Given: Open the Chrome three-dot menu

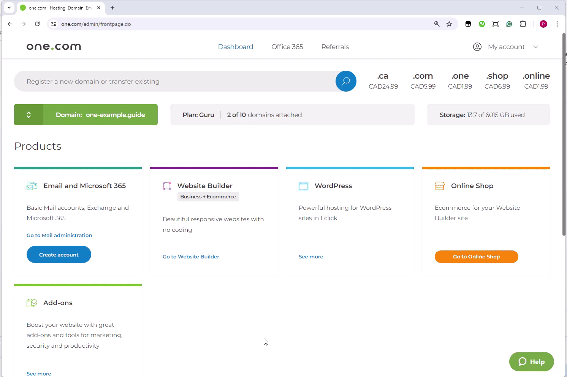Looking at the screenshot, I should (557, 24).
